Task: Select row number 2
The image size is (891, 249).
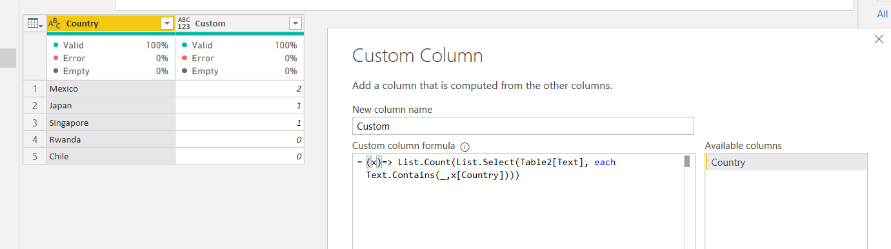Action: coord(35,106)
